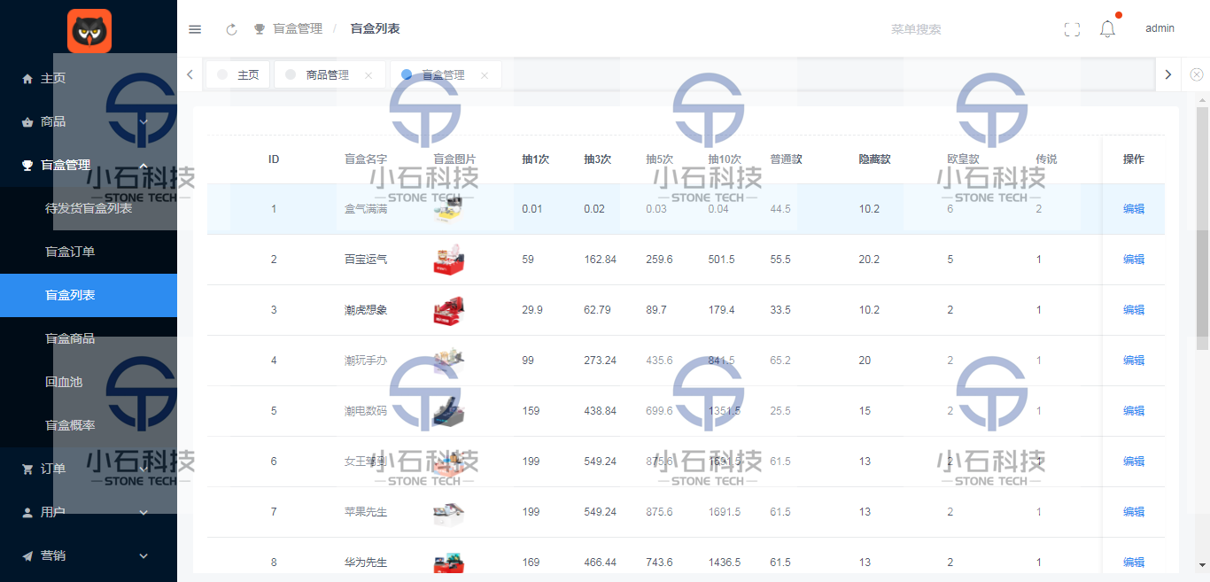Expand the 商品 sidebar menu chevron
This screenshot has height=582, width=1210.
(143, 121)
